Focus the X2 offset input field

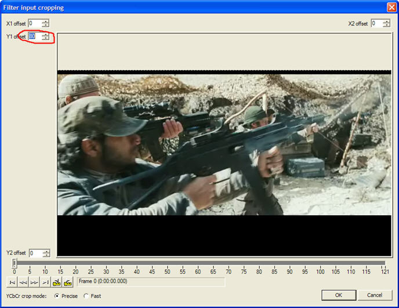point(377,23)
